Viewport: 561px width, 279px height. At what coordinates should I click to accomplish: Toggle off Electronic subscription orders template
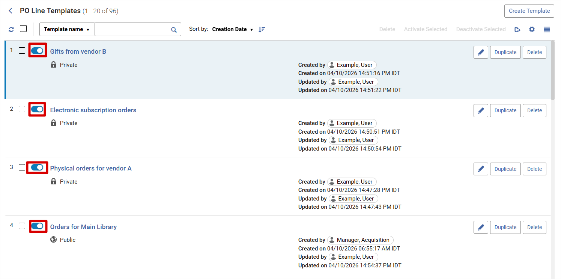(37, 109)
